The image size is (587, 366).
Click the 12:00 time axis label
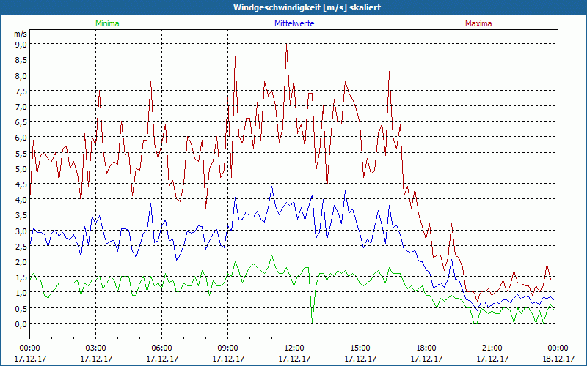(294, 348)
